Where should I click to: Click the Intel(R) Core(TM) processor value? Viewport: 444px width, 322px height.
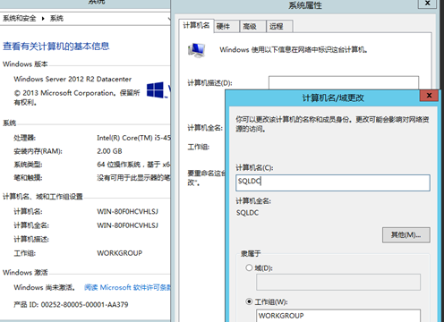coord(133,138)
